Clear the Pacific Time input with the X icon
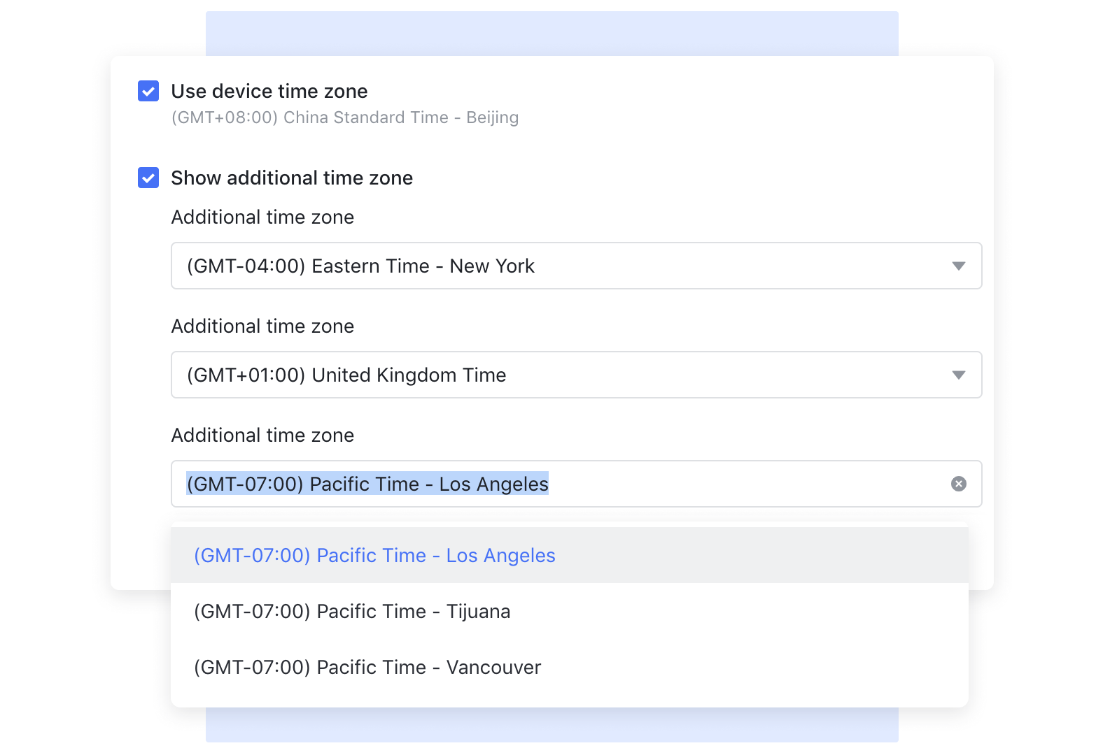 958,484
